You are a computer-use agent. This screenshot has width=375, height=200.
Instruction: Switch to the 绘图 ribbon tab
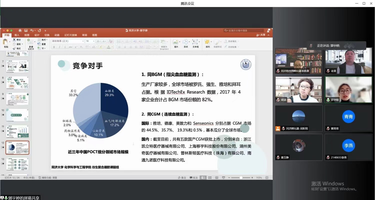27,35
